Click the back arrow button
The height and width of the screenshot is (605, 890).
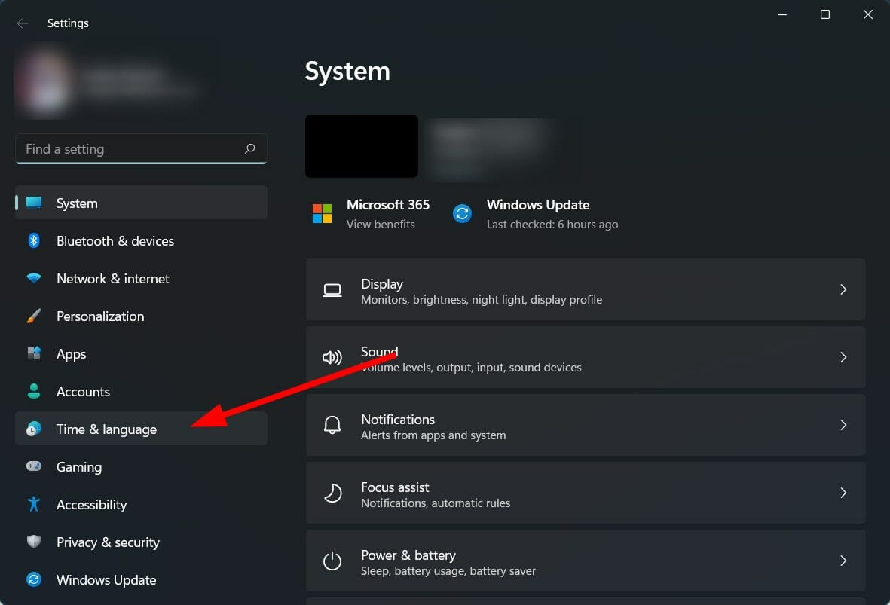tap(23, 23)
